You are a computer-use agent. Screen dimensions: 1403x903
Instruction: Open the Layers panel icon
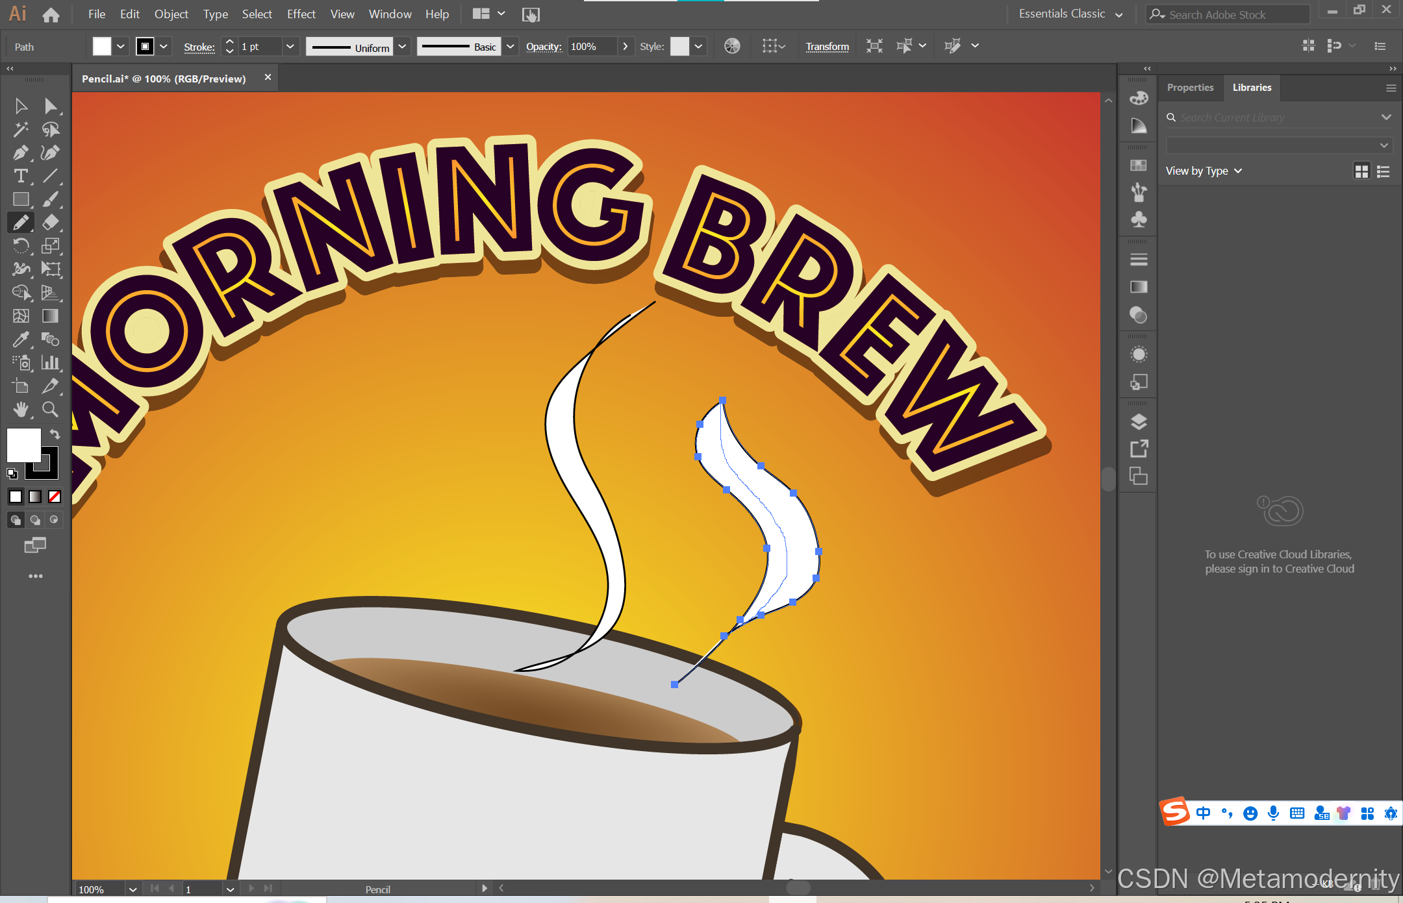1139,422
